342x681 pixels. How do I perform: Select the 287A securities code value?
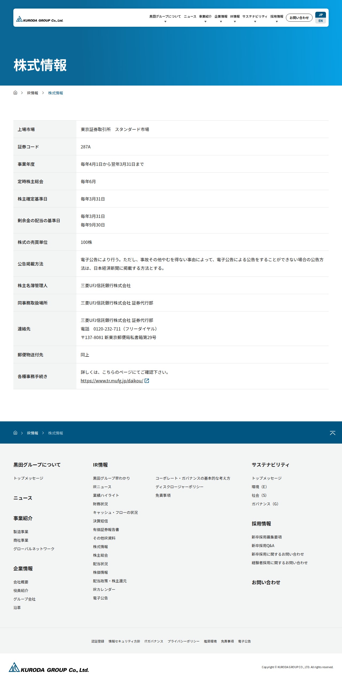85,147
